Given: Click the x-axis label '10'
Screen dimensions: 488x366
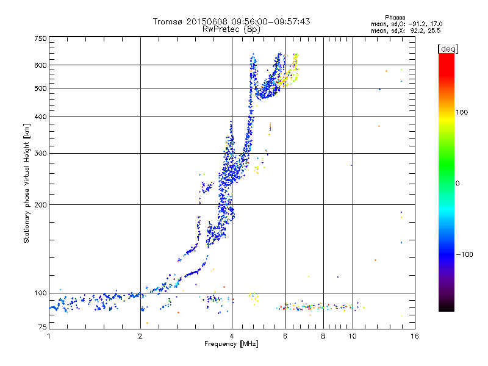Looking at the screenshot, I should click(x=353, y=336).
